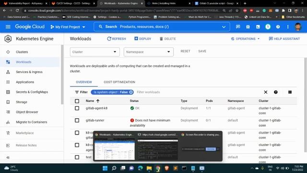This screenshot has height=173, width=307.
Task: Switch to the Cost Optimization tab
Action: [119, 82]
